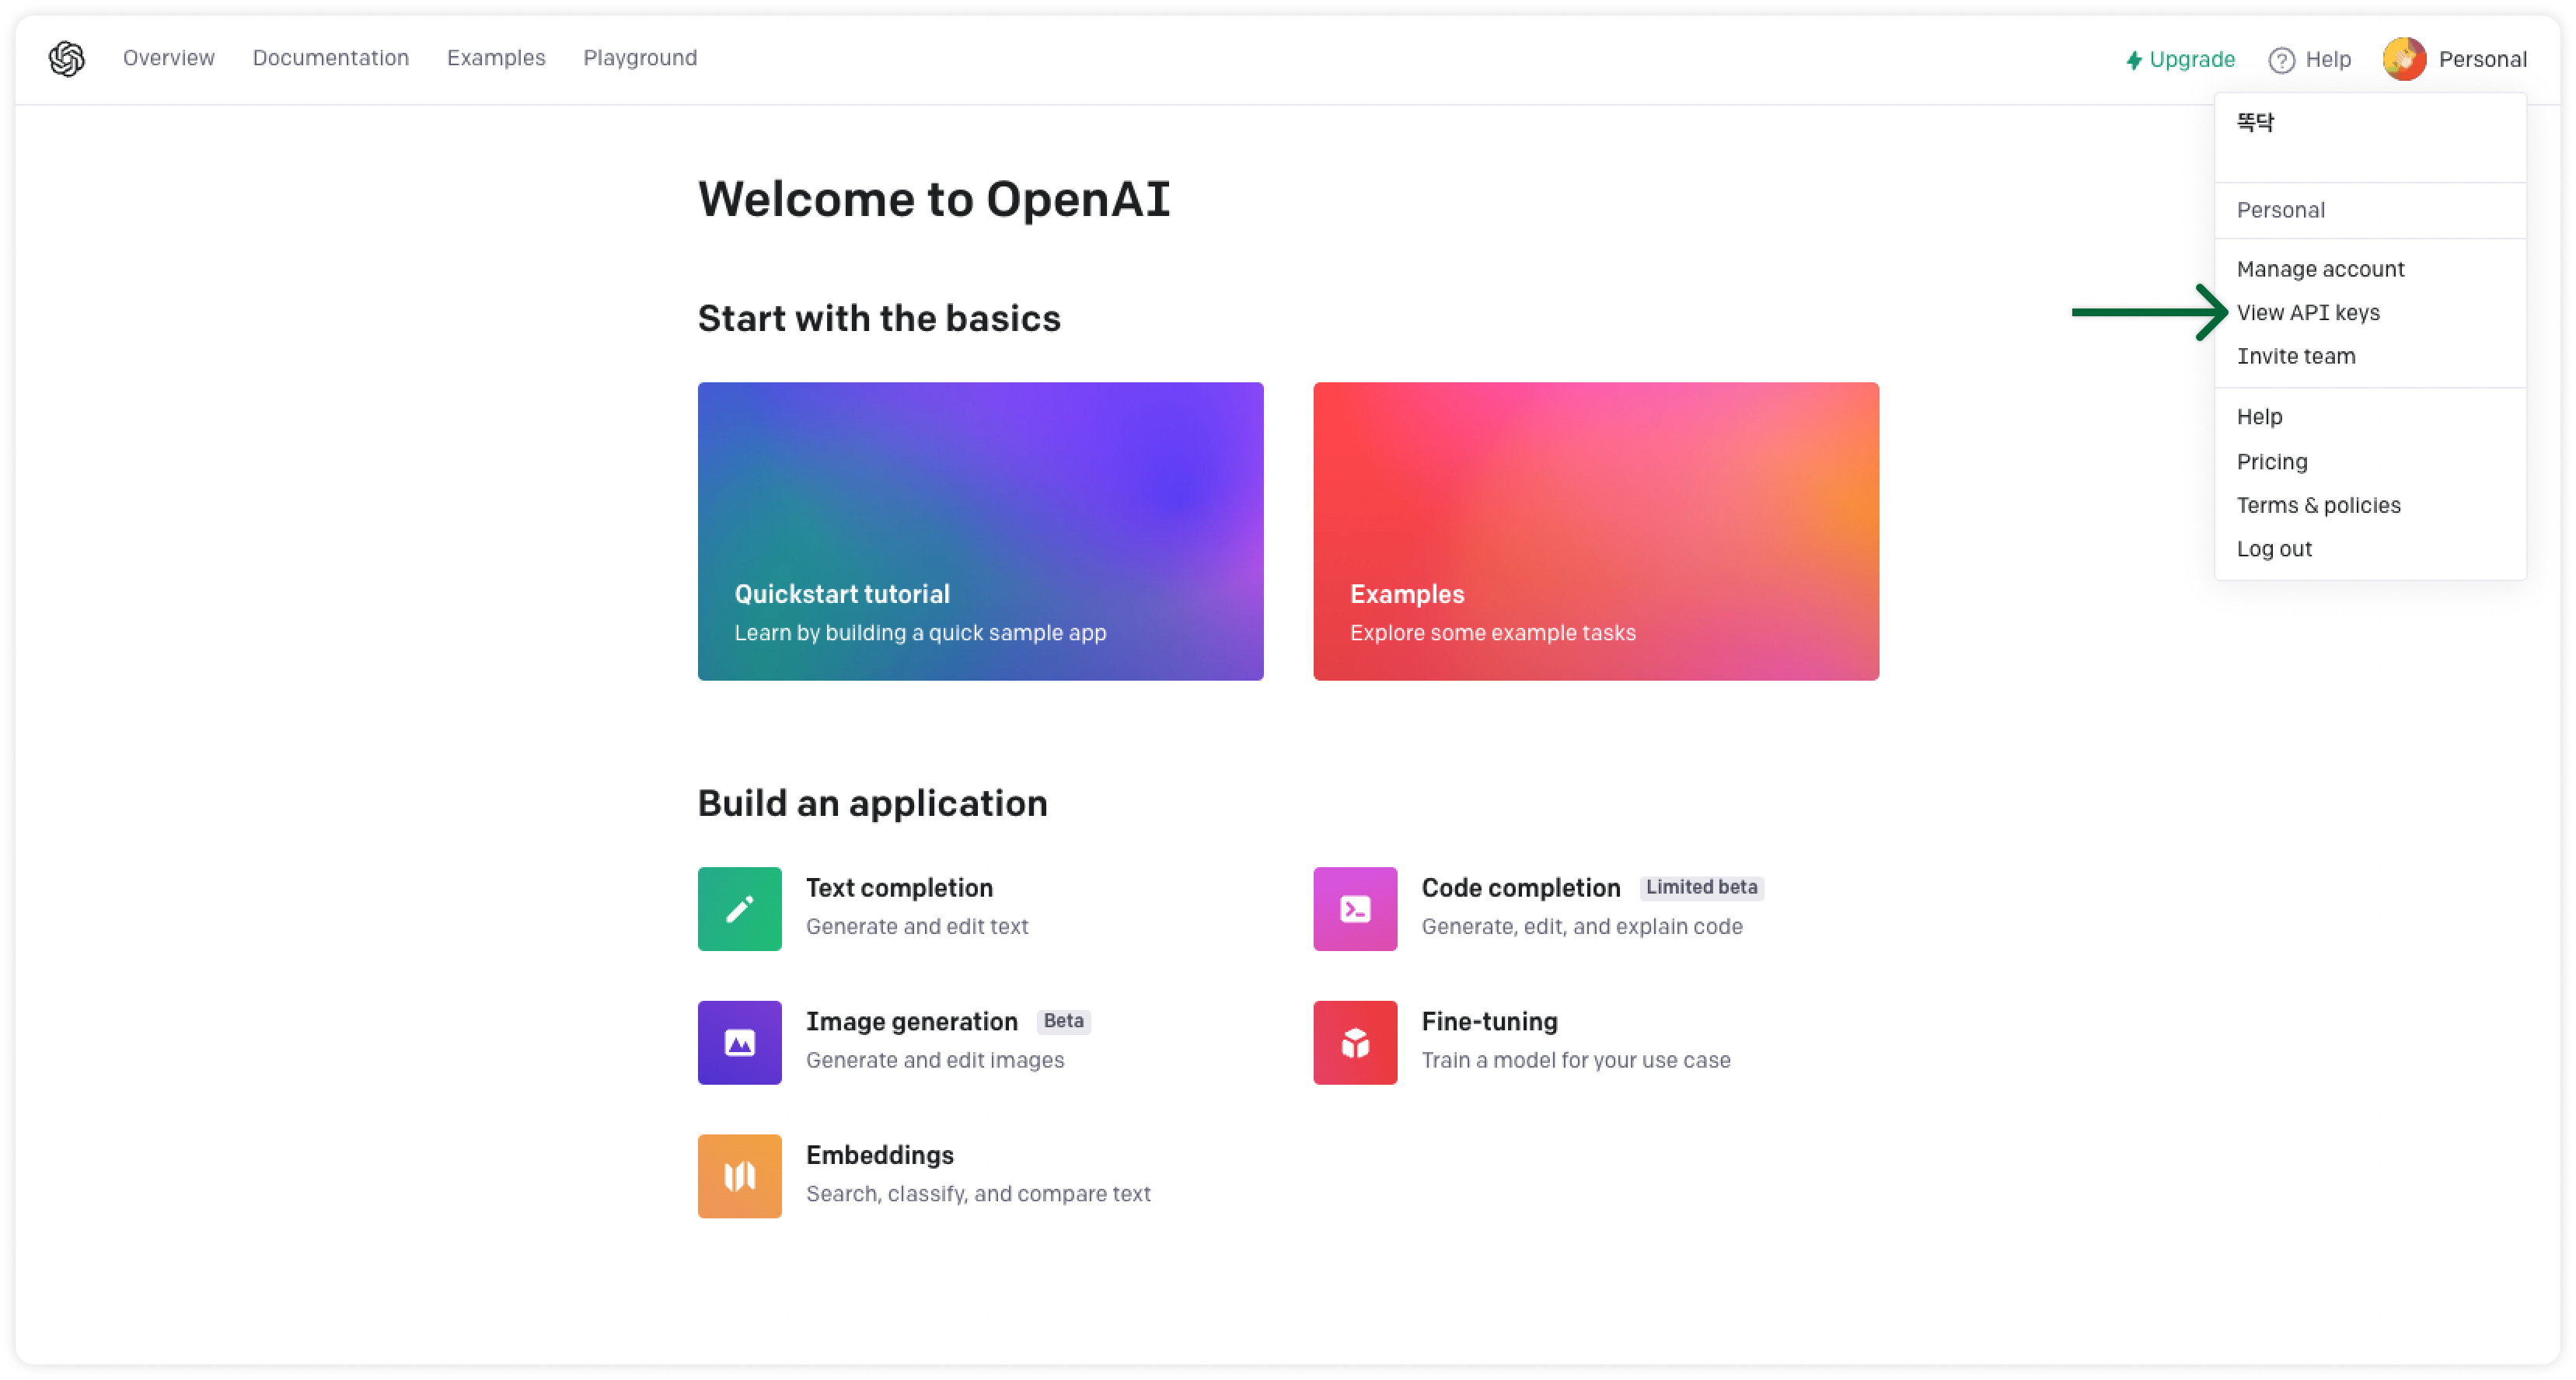Click the Personal profile avatar
The height and width of the screenshot is (1380, 2576).
click(x=2404, y=59)
